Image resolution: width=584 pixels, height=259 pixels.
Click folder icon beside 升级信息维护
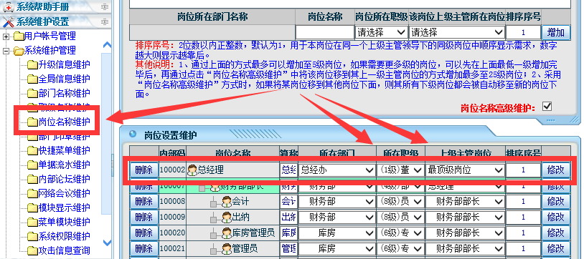(x=32, y=65)
